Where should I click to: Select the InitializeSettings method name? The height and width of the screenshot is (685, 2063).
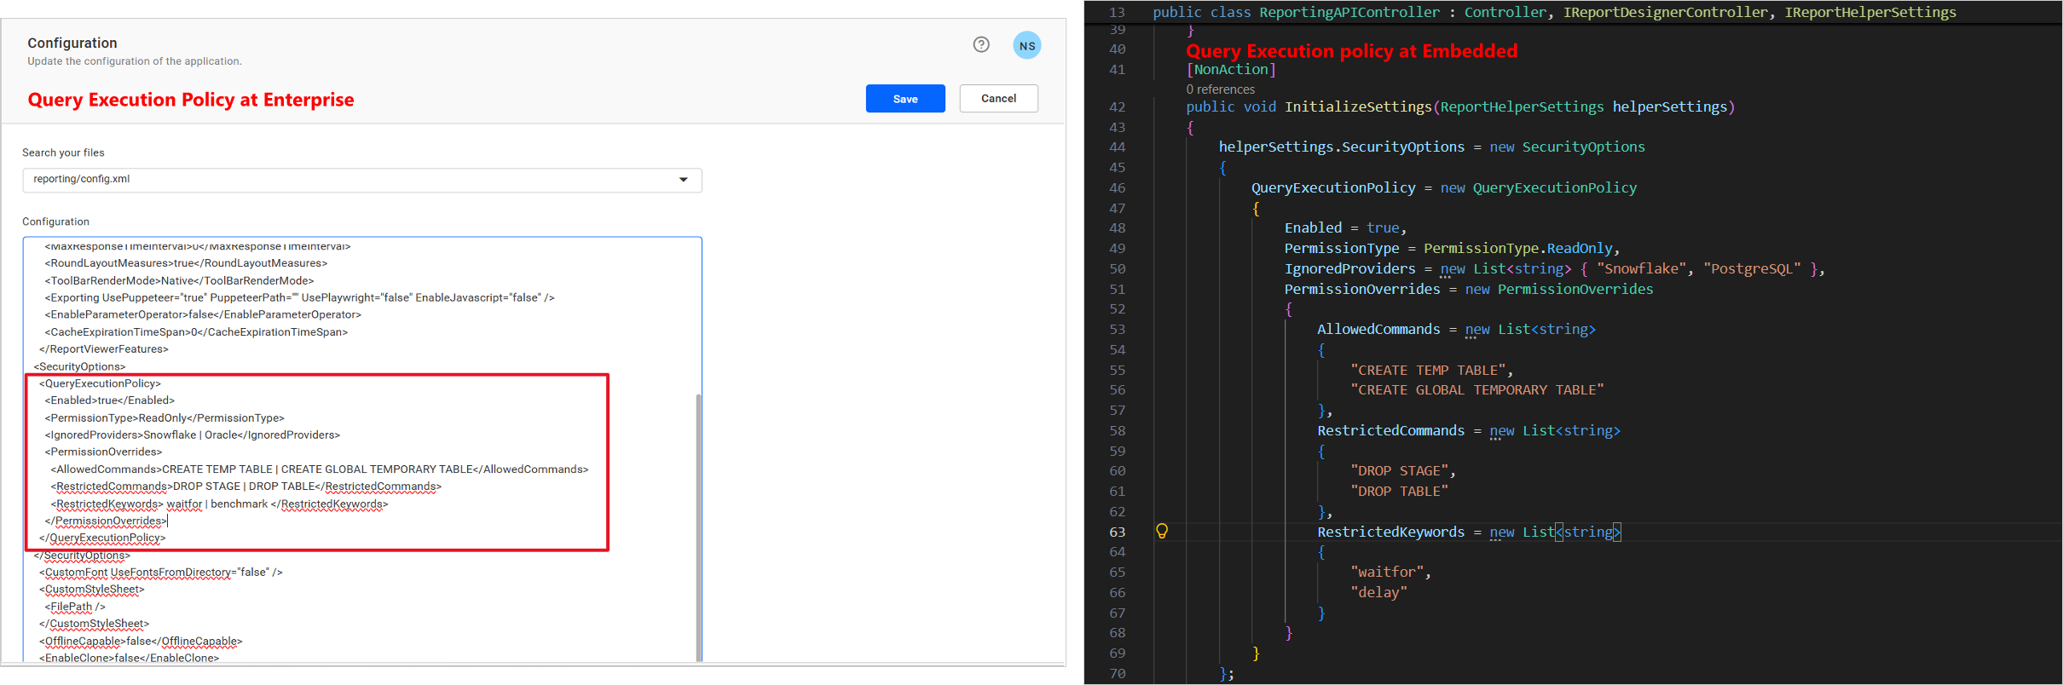tap(1358, 106)
